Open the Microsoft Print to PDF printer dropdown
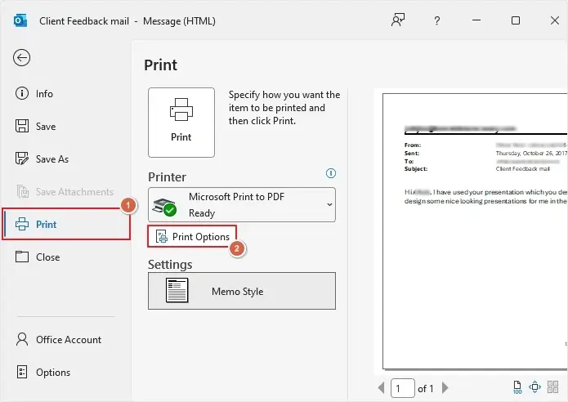This screenshot has width=568, height=402. coord(242,204)
